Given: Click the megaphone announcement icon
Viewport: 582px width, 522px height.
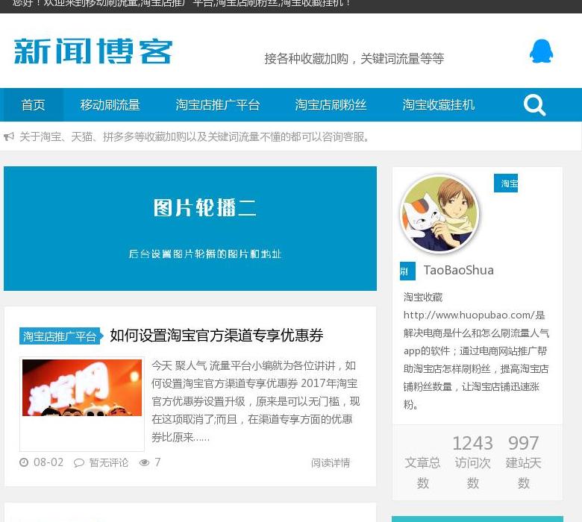Looking at the screenshot, I should coord(9,137).
